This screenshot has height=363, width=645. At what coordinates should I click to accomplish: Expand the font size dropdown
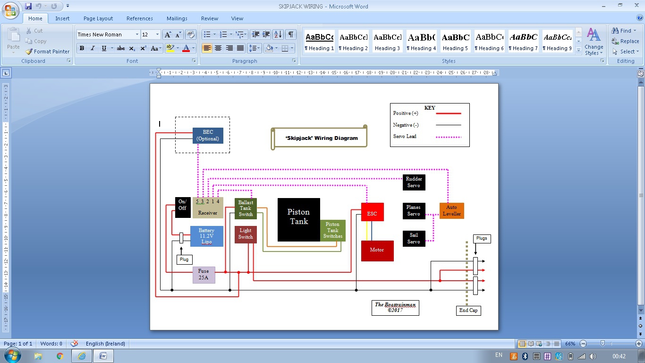click(158, 35)
